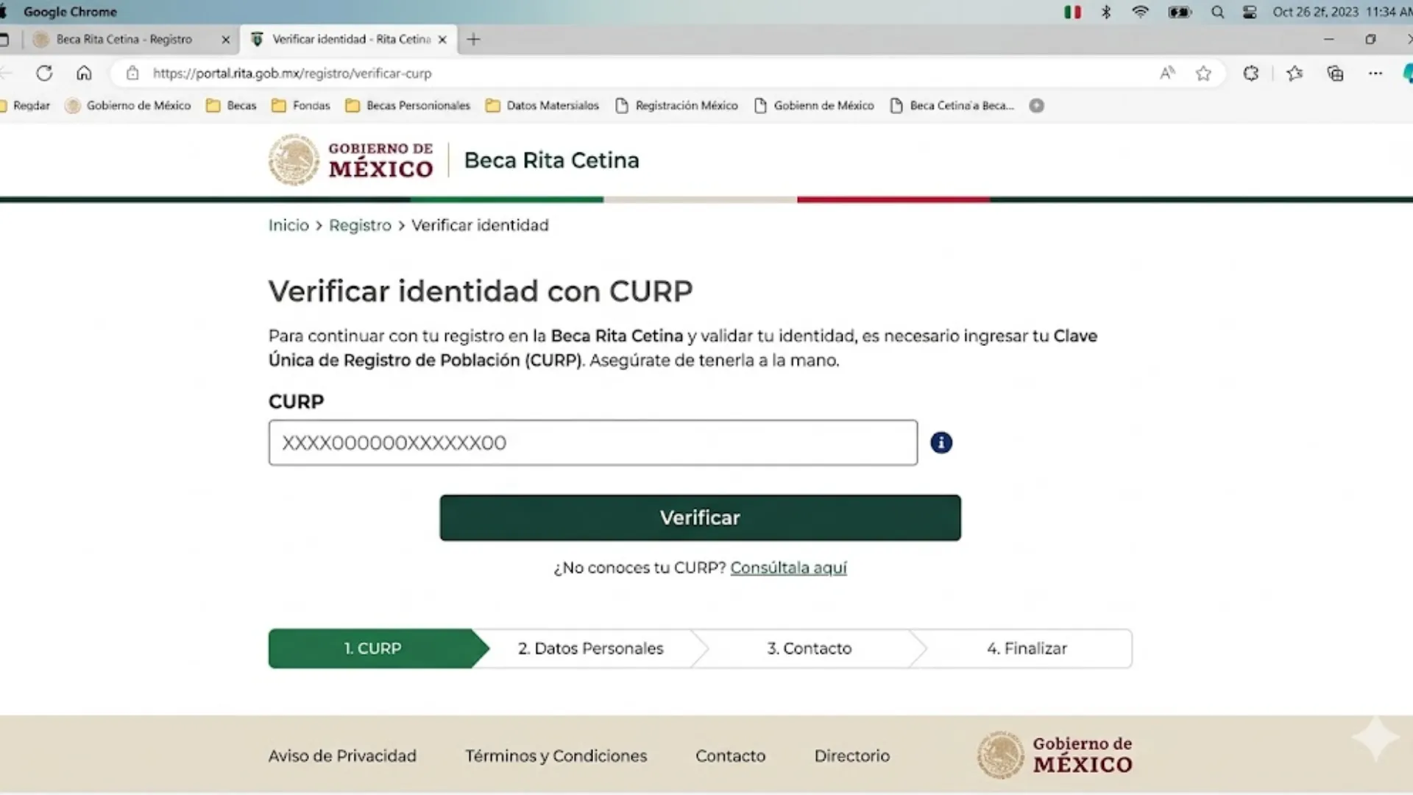The image size is (1413, 795).
Task: Open the Datos Matersialos bookmarks folder
Action: (542, 105)
